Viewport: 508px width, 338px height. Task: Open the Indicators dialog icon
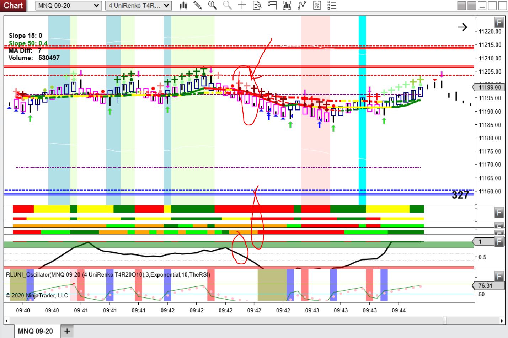(287, 5)
